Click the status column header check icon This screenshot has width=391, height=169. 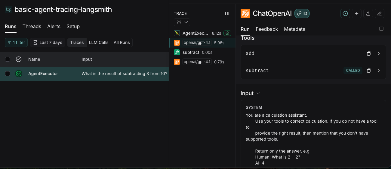(19, 59)
